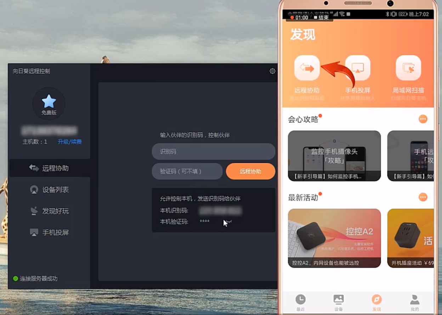The image size is (442, 315).
Task: Click the 识别码 input field
Action: tap(213, 151)
